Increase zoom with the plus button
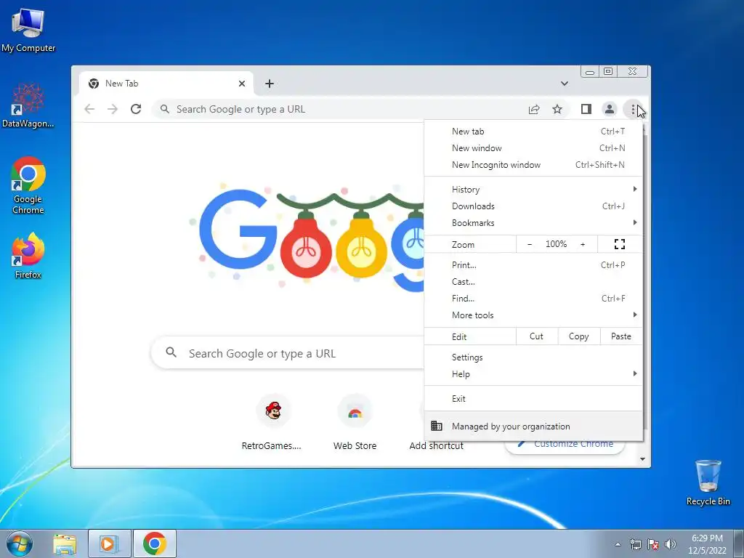 point(583,244)
